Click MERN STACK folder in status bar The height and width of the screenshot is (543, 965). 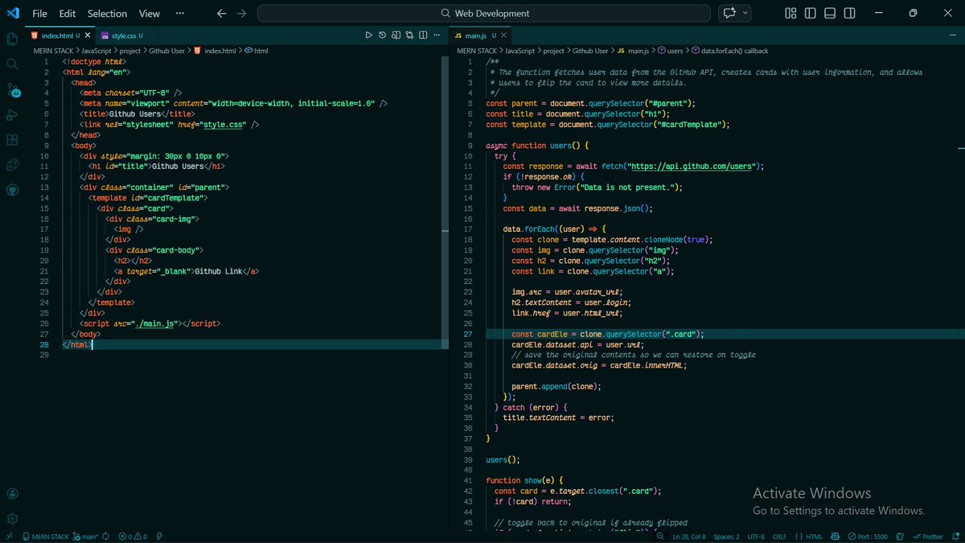point(47,536)
